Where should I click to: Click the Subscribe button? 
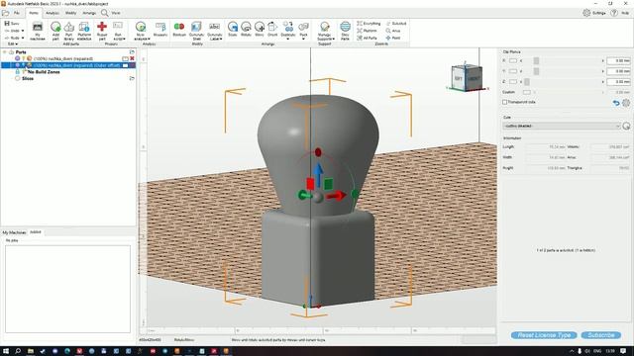601,335
